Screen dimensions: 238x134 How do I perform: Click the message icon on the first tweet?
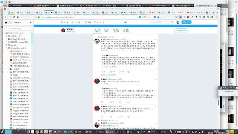pyautogui.click(x=129, y=71)
